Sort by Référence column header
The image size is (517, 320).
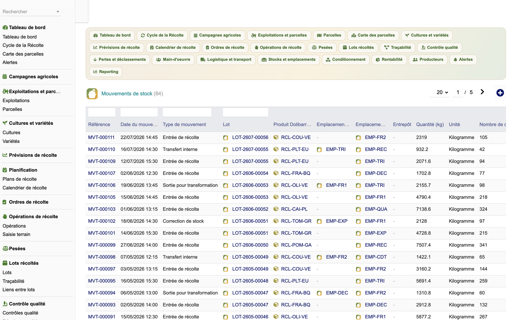tap(99, 124)
